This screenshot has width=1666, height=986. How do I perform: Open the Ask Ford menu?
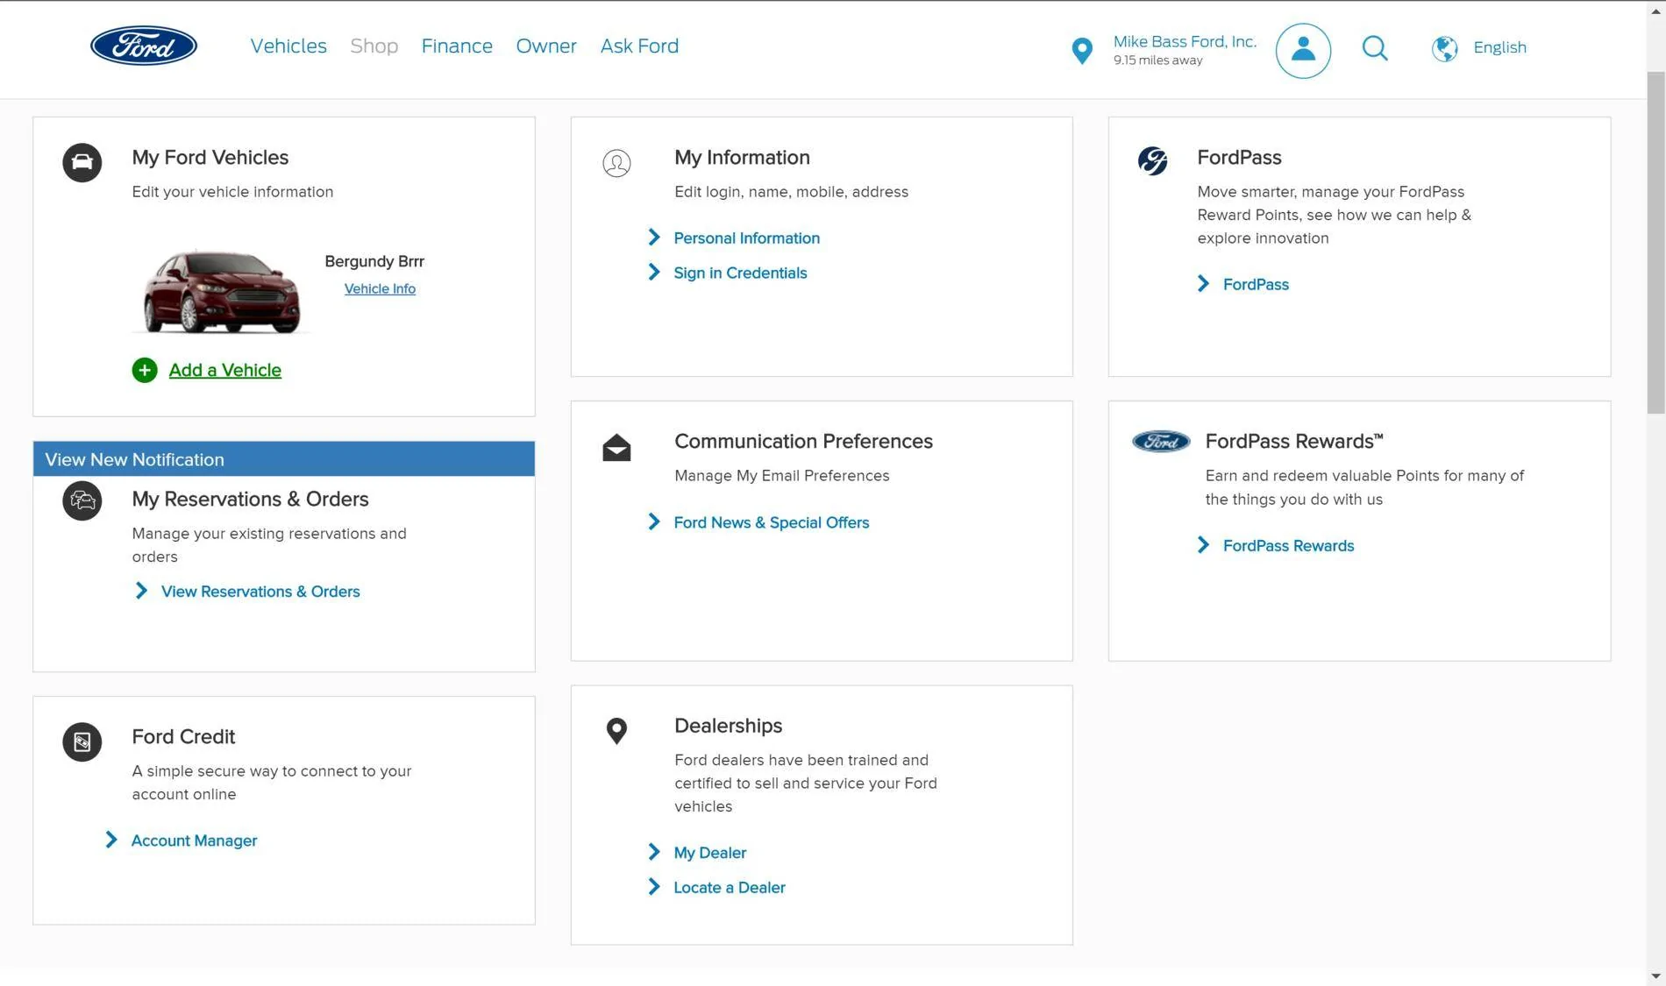(639, 46)
